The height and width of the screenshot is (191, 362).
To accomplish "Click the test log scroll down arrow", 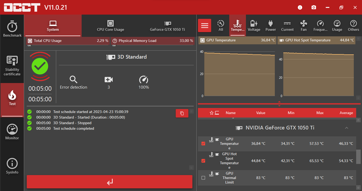I will (x=192, y=167).
